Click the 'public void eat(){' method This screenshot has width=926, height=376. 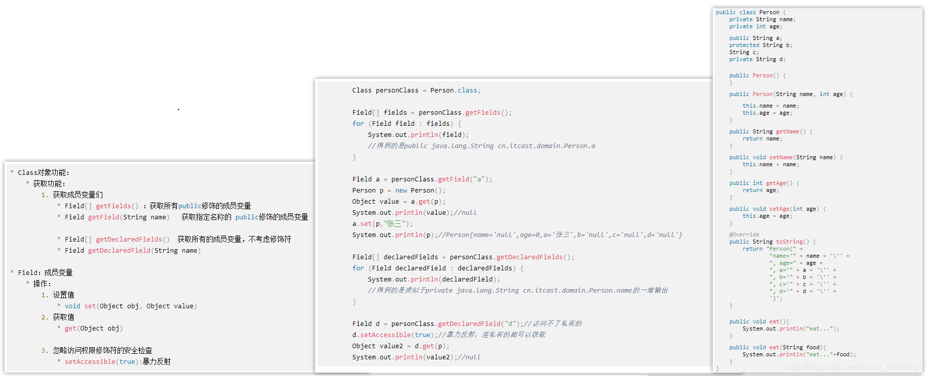click(x=759, y=321)
